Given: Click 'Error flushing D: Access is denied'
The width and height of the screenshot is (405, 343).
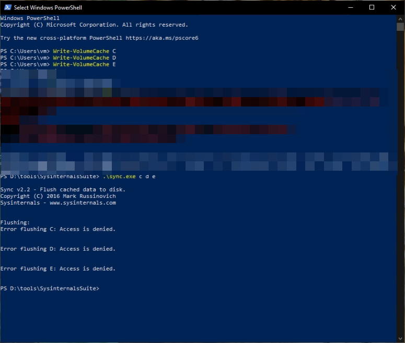Looking at the screenshot, I should click(58, 249).
